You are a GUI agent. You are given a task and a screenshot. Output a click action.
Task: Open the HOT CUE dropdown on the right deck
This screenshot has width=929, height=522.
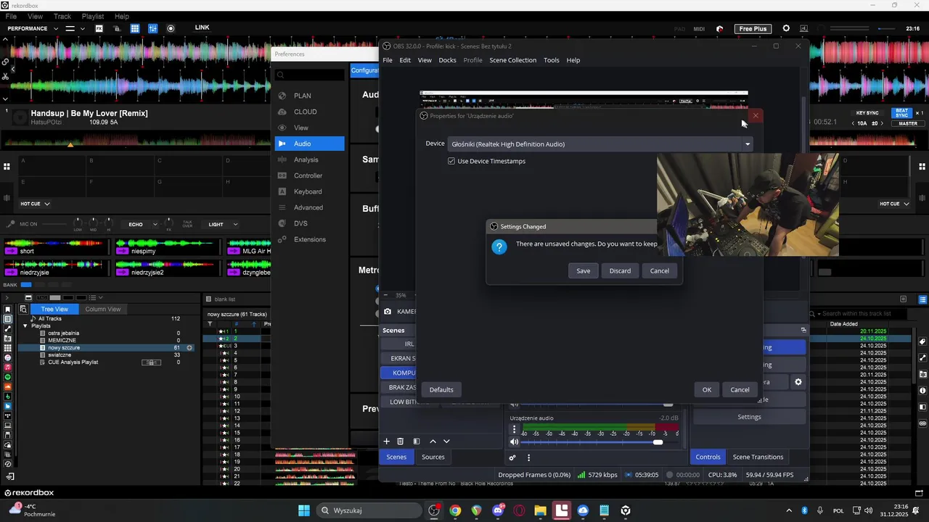pos(894,204)
